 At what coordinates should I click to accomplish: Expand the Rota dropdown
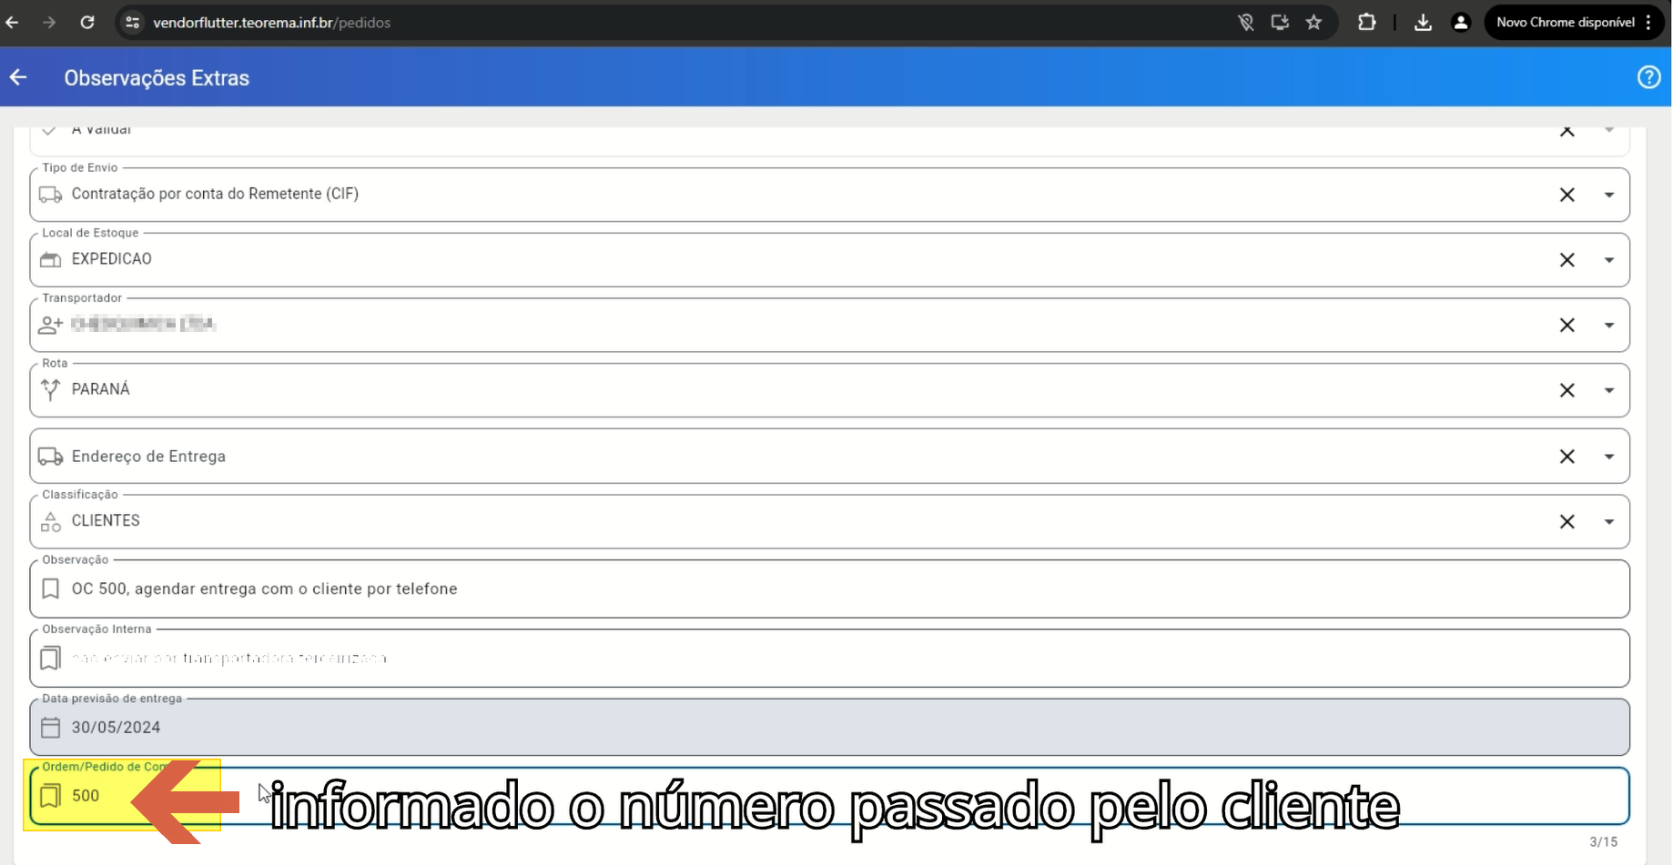click(1609, 390)
